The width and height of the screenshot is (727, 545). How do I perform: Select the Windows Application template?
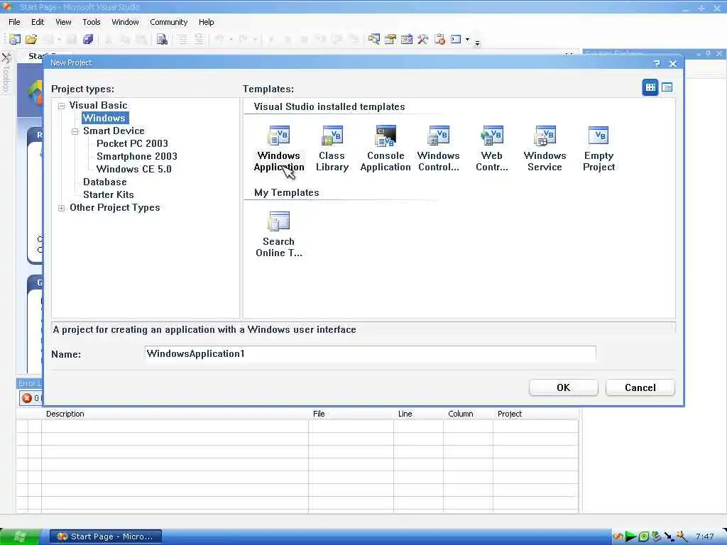(x=278, y=148)
